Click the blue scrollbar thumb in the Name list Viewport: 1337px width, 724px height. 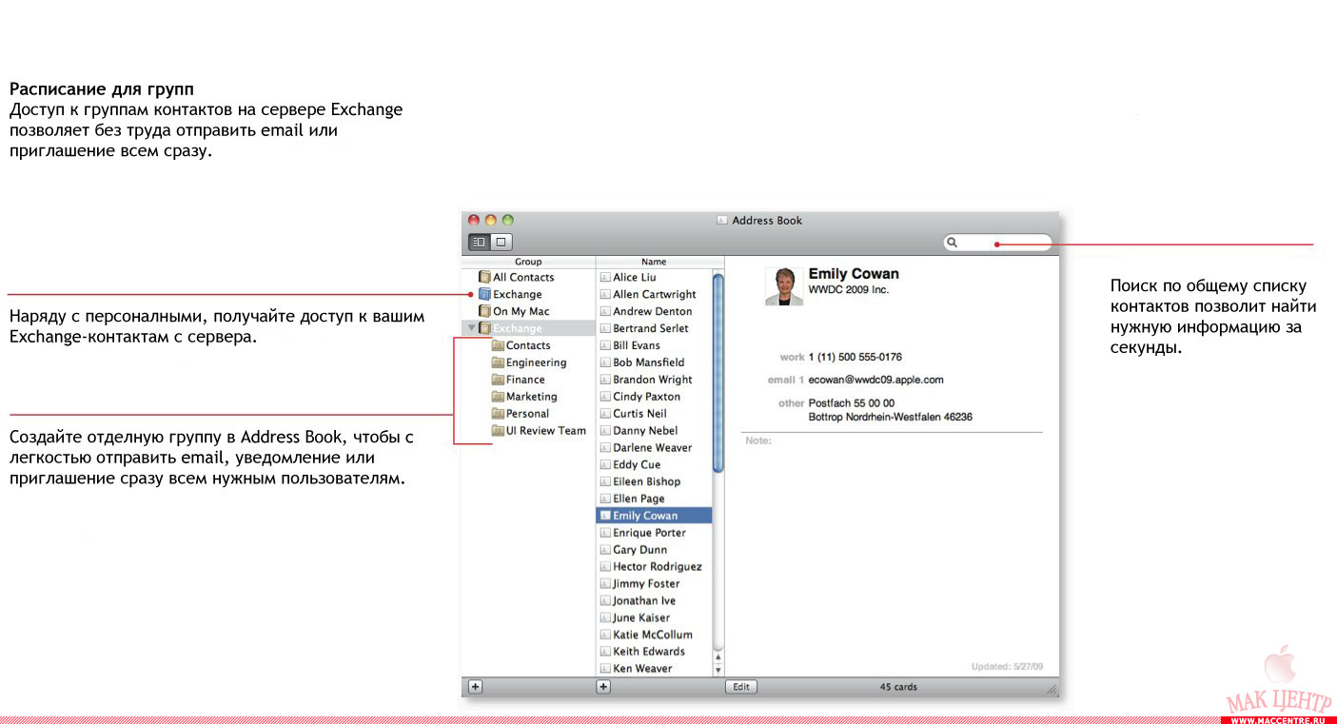tap(718, 372)
